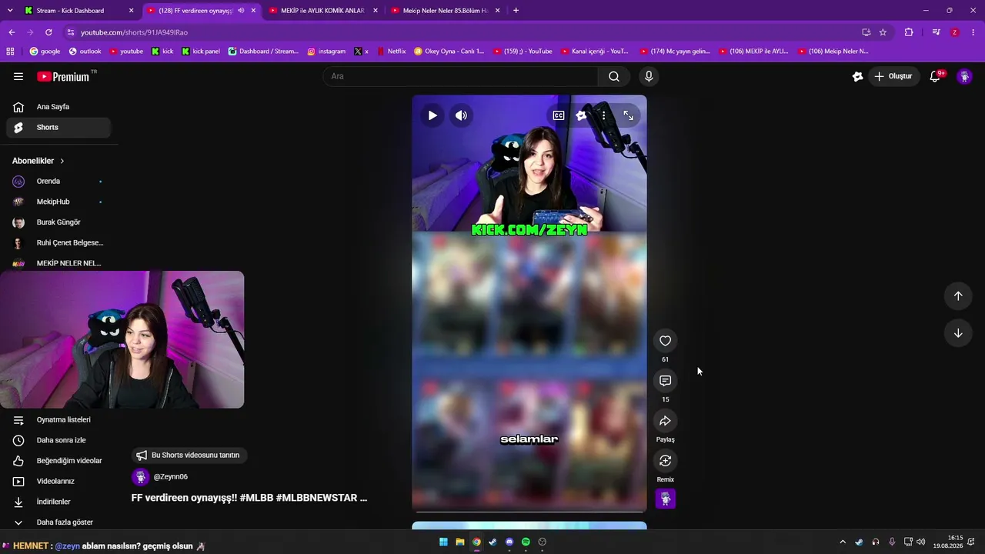Open the star-shaped icon beside Oluştur
This screenshot has width=985, height=554.
click(x=858, y=76)
